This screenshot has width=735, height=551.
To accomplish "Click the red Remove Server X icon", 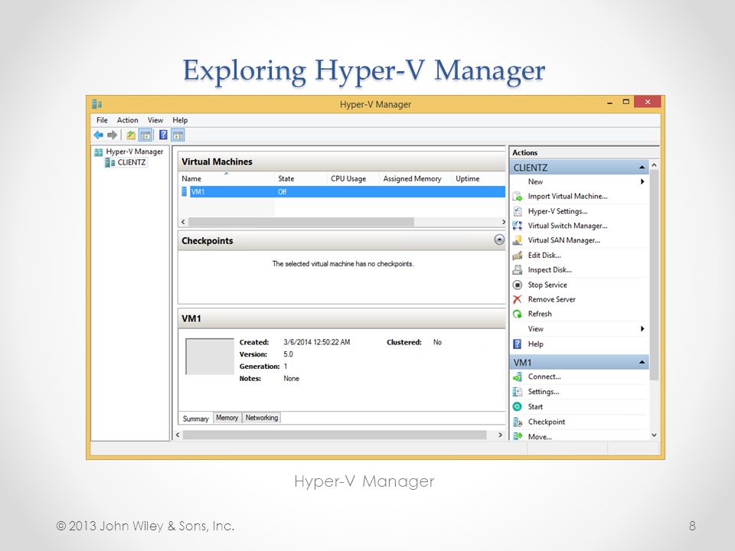I will 518,299.
